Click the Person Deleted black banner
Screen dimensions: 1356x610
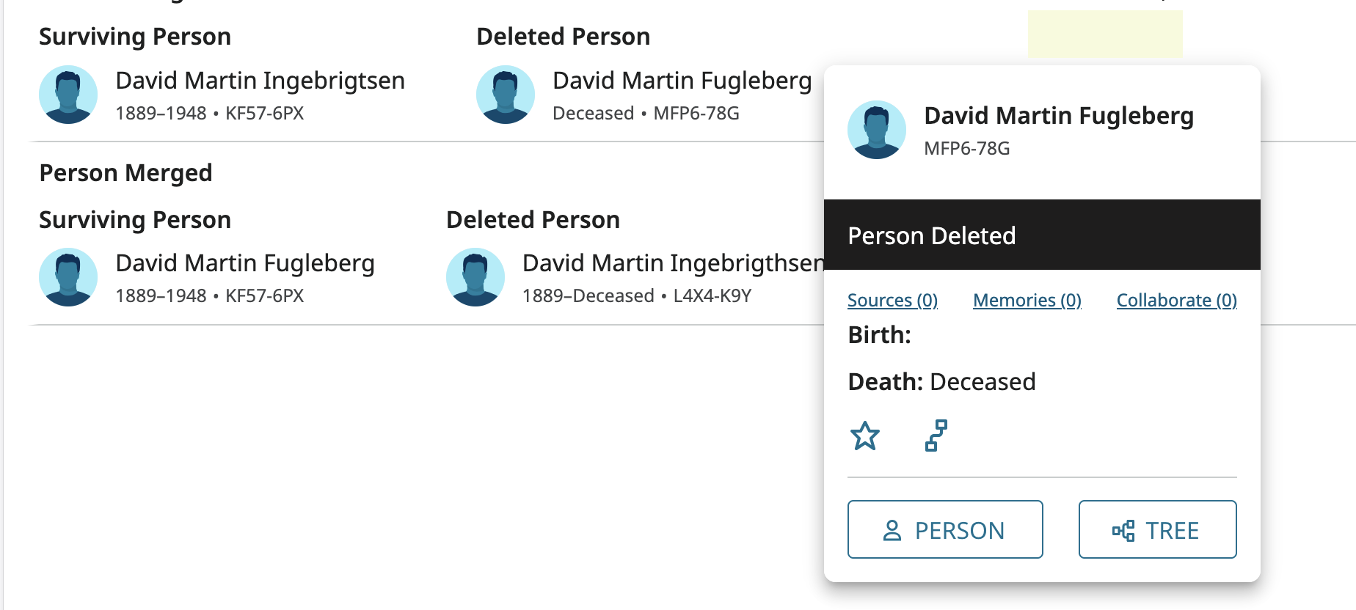[x=1042, y=235]
